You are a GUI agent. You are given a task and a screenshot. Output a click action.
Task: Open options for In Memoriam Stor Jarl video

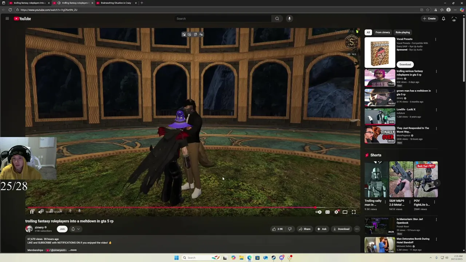436,219
